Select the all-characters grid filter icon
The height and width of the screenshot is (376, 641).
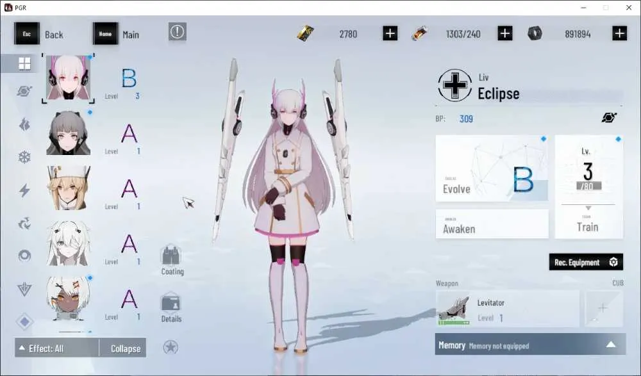pyautogui.click(x=24, y=63)
